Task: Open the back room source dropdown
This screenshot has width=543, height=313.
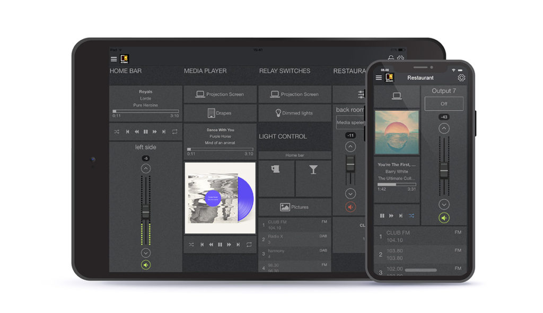Action: click(351, 122)
